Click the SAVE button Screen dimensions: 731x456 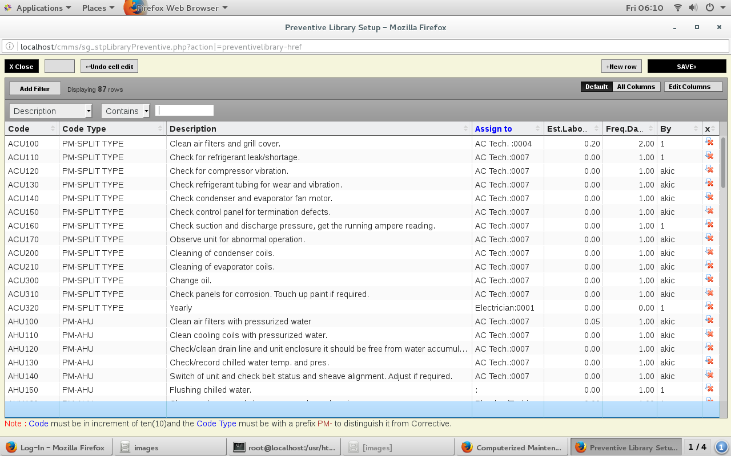pyautogui.click(x=686, y=67)
